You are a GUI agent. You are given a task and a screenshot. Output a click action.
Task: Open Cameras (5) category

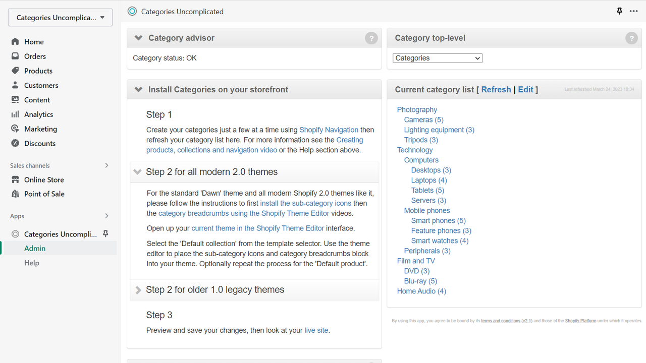point(424,119)
